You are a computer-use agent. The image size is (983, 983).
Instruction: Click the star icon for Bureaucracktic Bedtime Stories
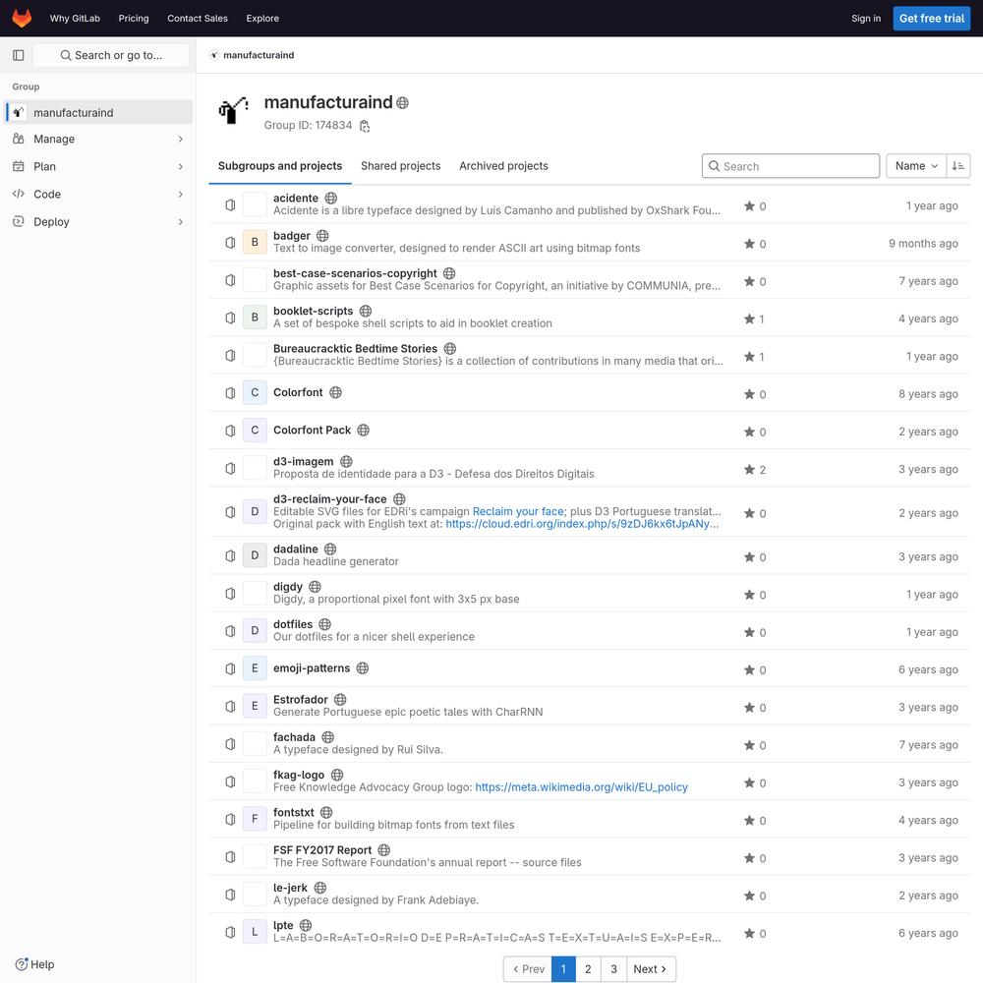749,357
